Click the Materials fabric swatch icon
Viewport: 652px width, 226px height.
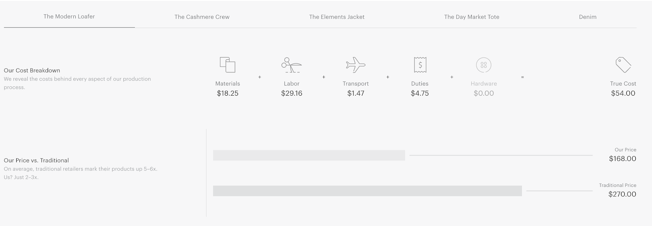227,65
